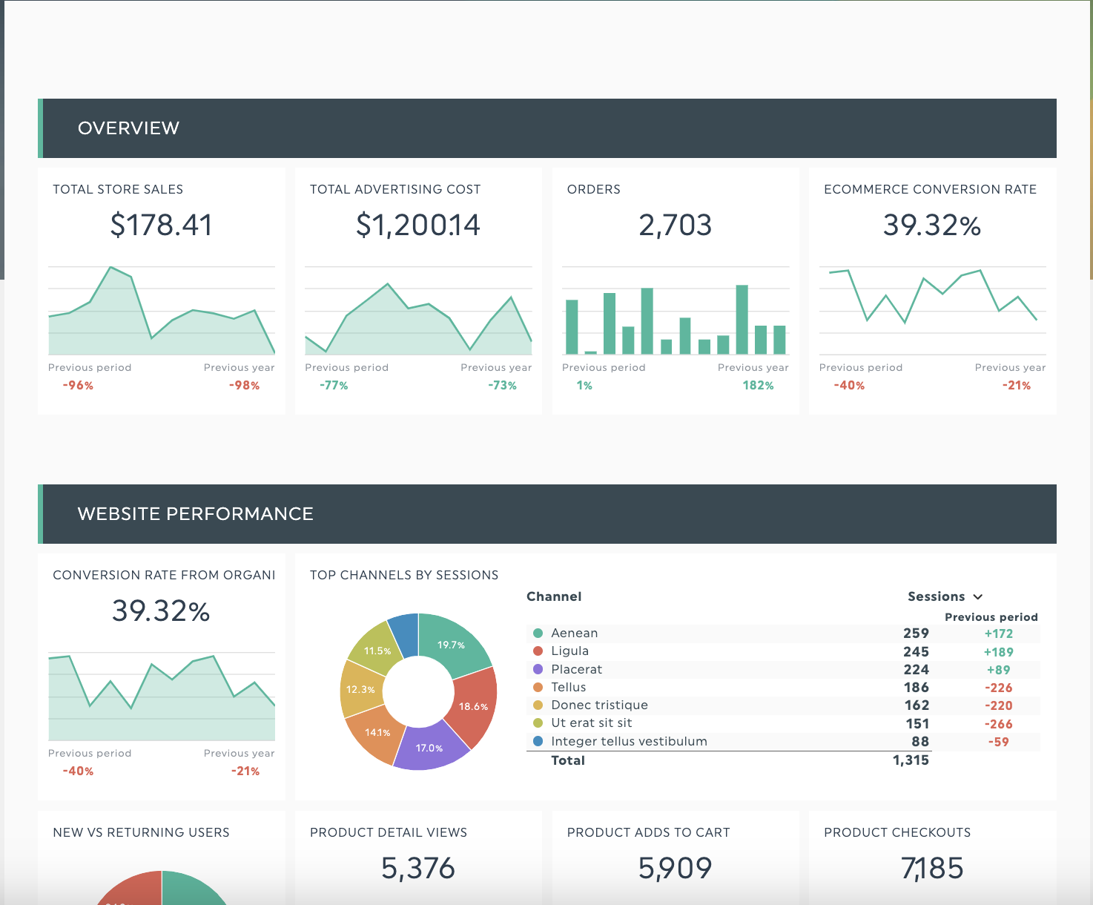Click the +172 previous period change
The height and width of the screenshot is (905, 1093).
pyautogui.click(x=999, y=633)
